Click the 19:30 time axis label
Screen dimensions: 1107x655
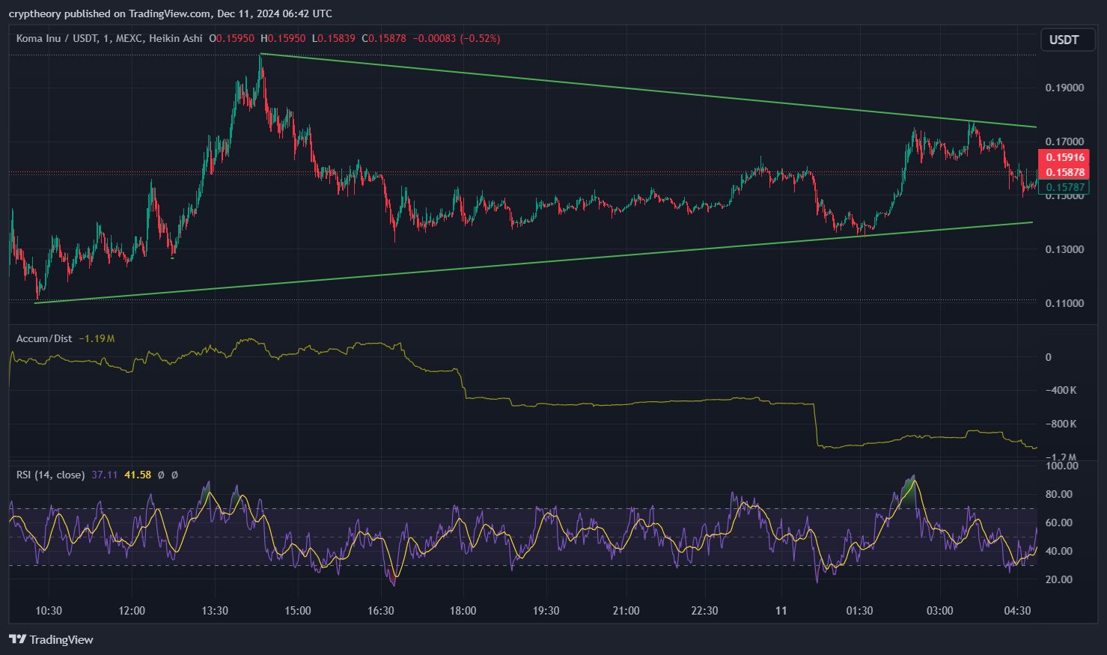click(546, 611)
